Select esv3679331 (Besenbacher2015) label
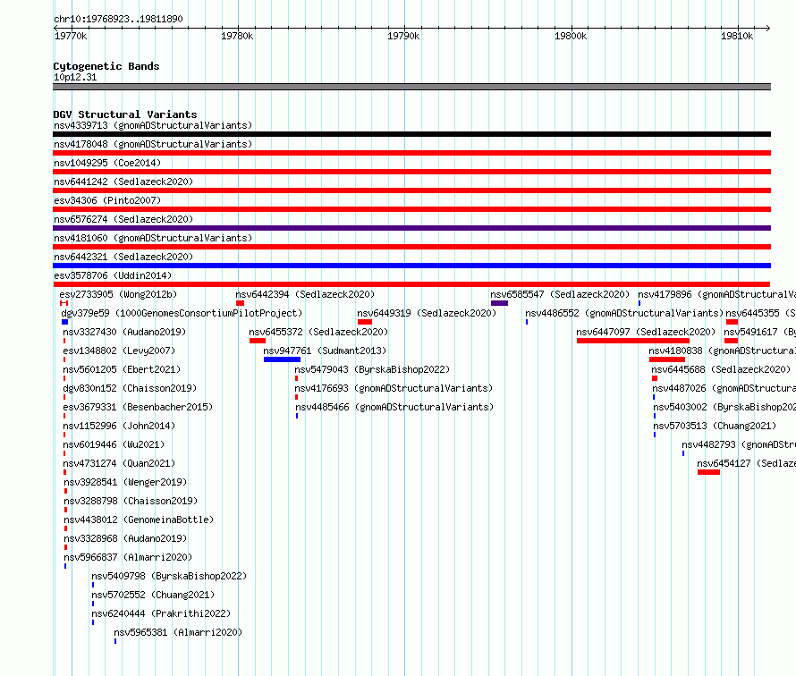The height and width of the screenshot is (676, 796). click(x=138, y=407)
